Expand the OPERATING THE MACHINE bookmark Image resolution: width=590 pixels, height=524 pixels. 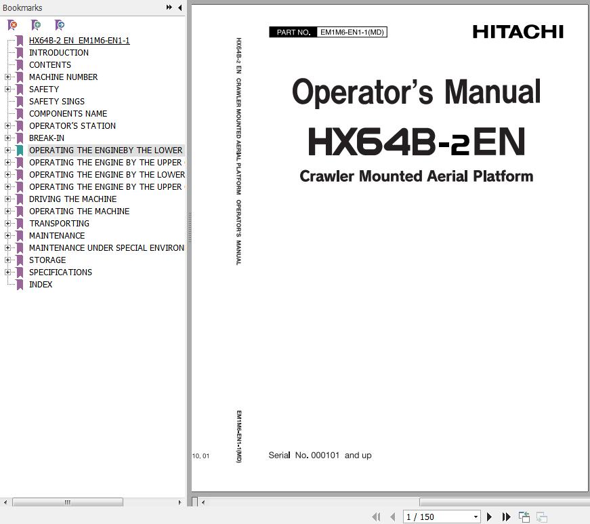tap(7, 211)
